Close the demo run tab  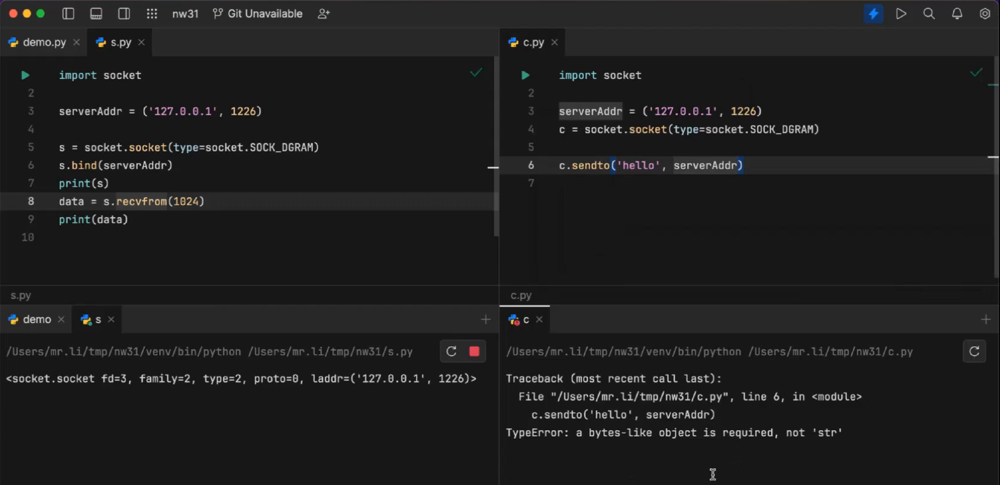tap(61, 320)
